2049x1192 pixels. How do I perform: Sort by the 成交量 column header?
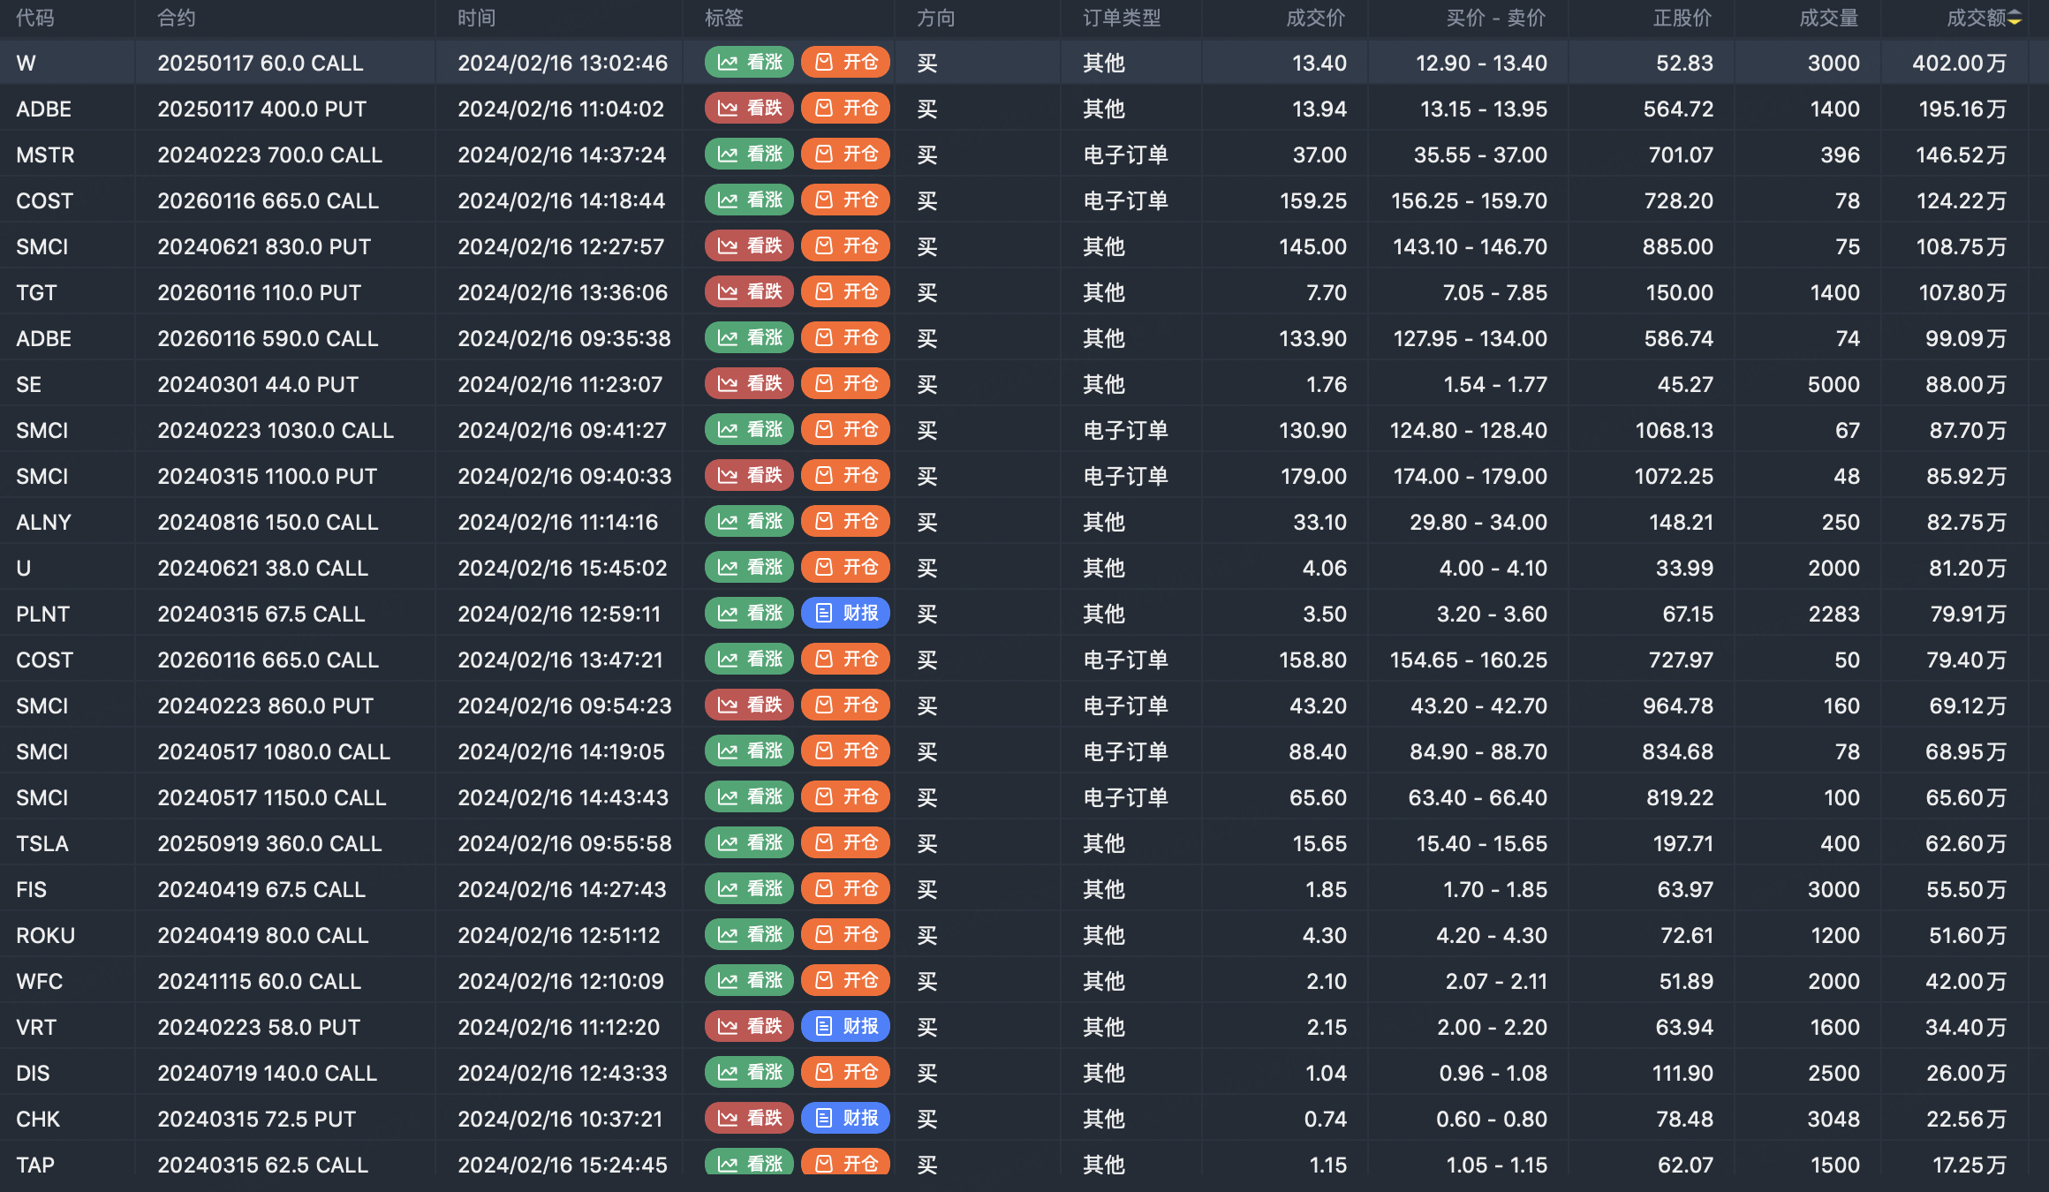coord(1828,19)
